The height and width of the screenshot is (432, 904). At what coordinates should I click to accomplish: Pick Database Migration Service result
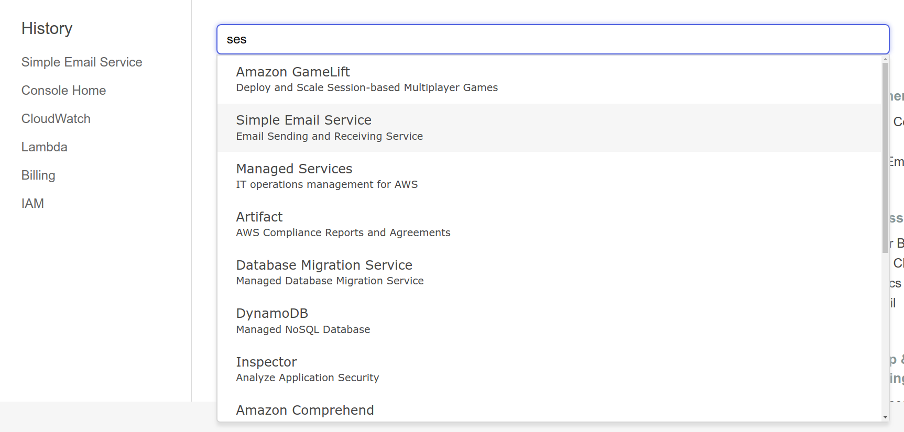324,265
